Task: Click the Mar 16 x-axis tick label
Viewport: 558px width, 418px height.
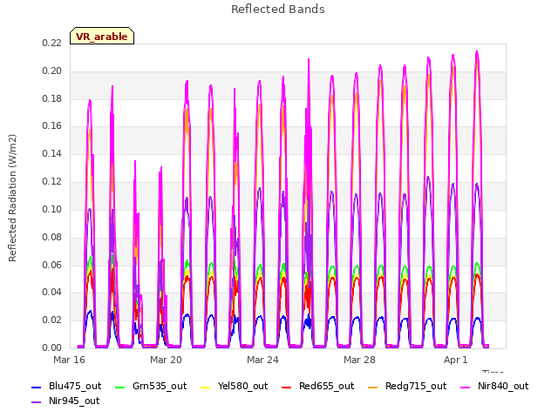Action: pos(70,360)
